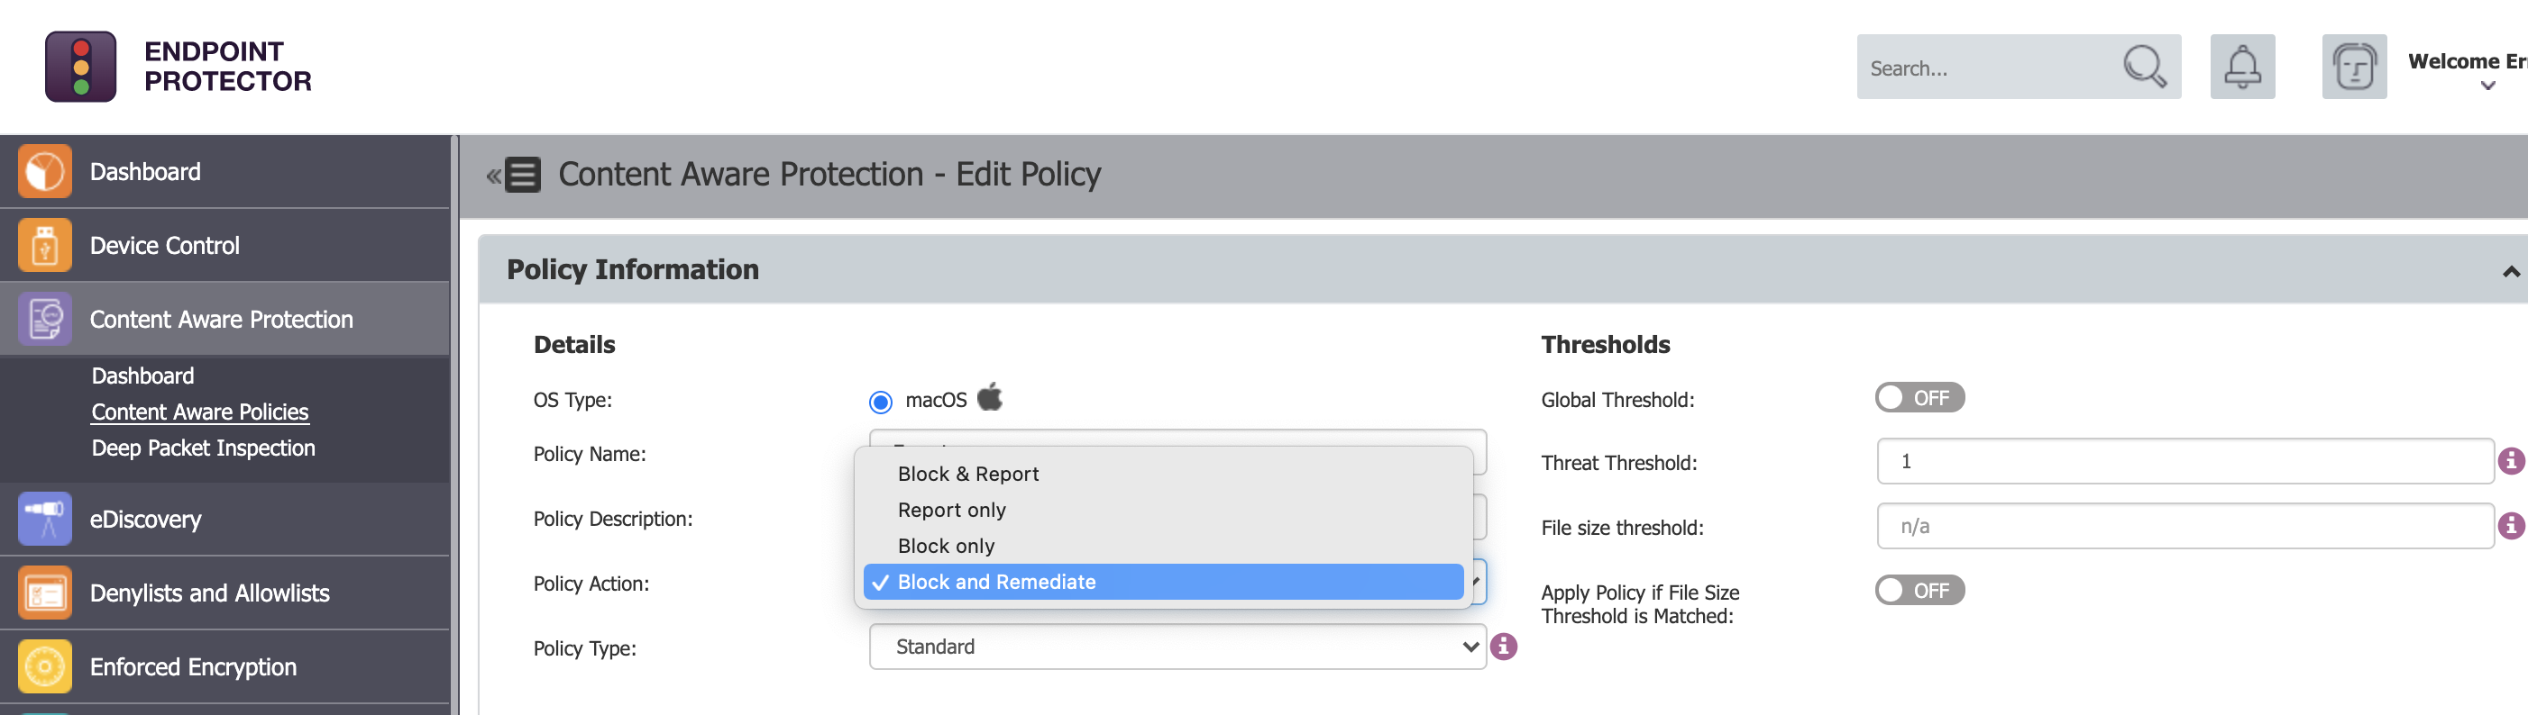
Task: Enable the Global Threshold toggle
Action: point(1919,398)
